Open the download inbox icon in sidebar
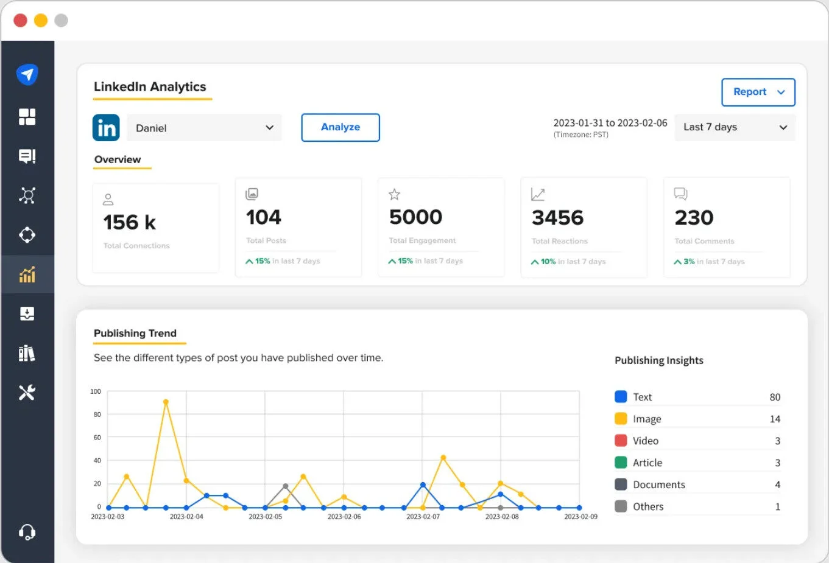This screenshot has width=829, height=563. tap(27, 313)
